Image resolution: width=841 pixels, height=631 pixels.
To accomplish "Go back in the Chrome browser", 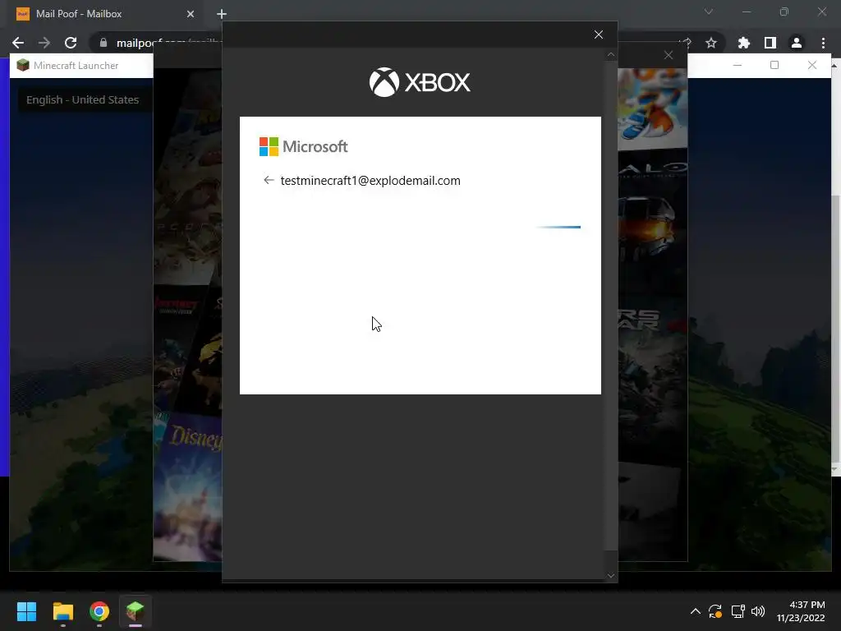I will (18, 43).
